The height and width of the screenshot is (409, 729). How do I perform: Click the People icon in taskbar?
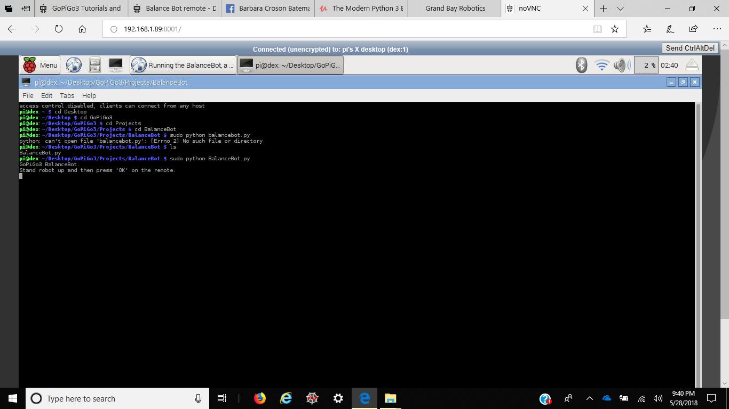click(x=568, y=398)
